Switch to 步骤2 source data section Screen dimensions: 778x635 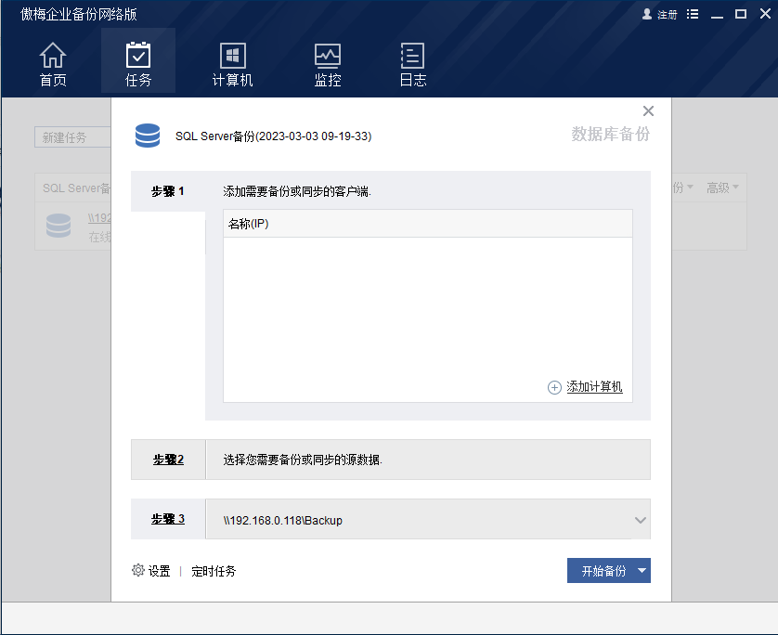(x=168, y=460)
